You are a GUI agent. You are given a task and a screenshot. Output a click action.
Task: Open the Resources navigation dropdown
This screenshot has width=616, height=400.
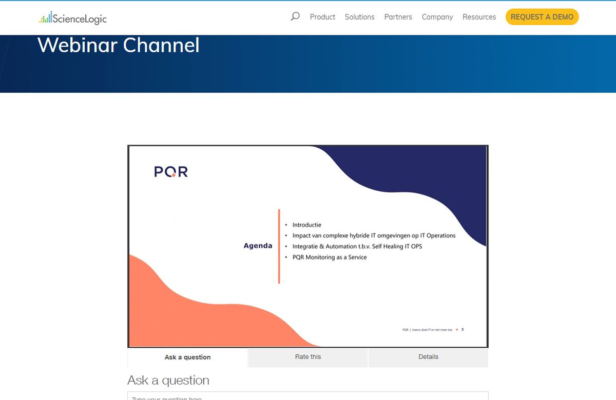click(479, 17)
